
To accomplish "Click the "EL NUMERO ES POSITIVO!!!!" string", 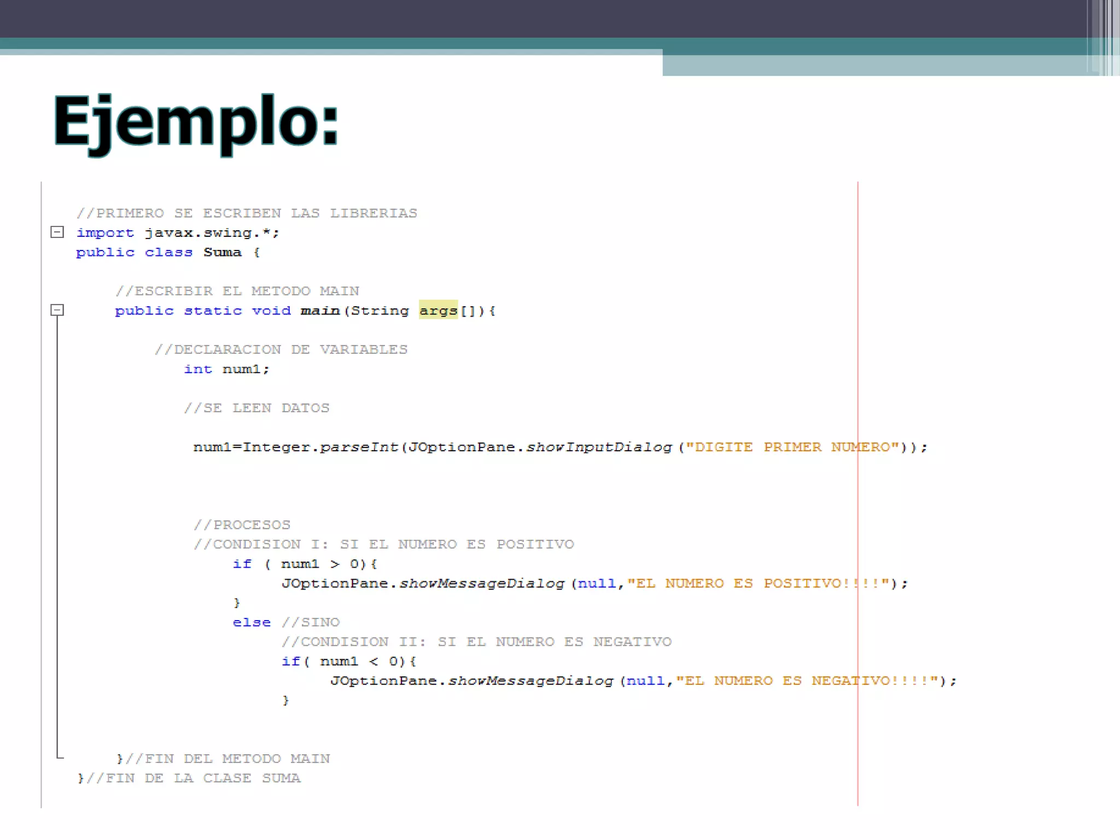I will [757, 584].
